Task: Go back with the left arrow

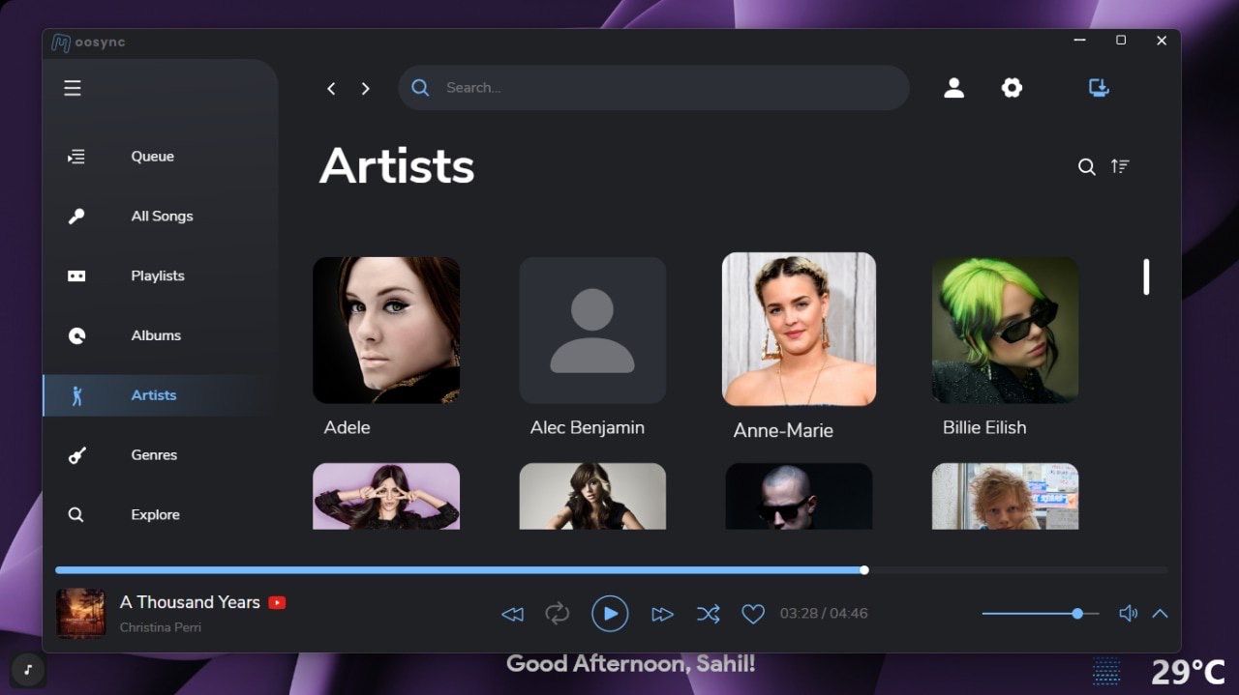Action: (331, 88)
